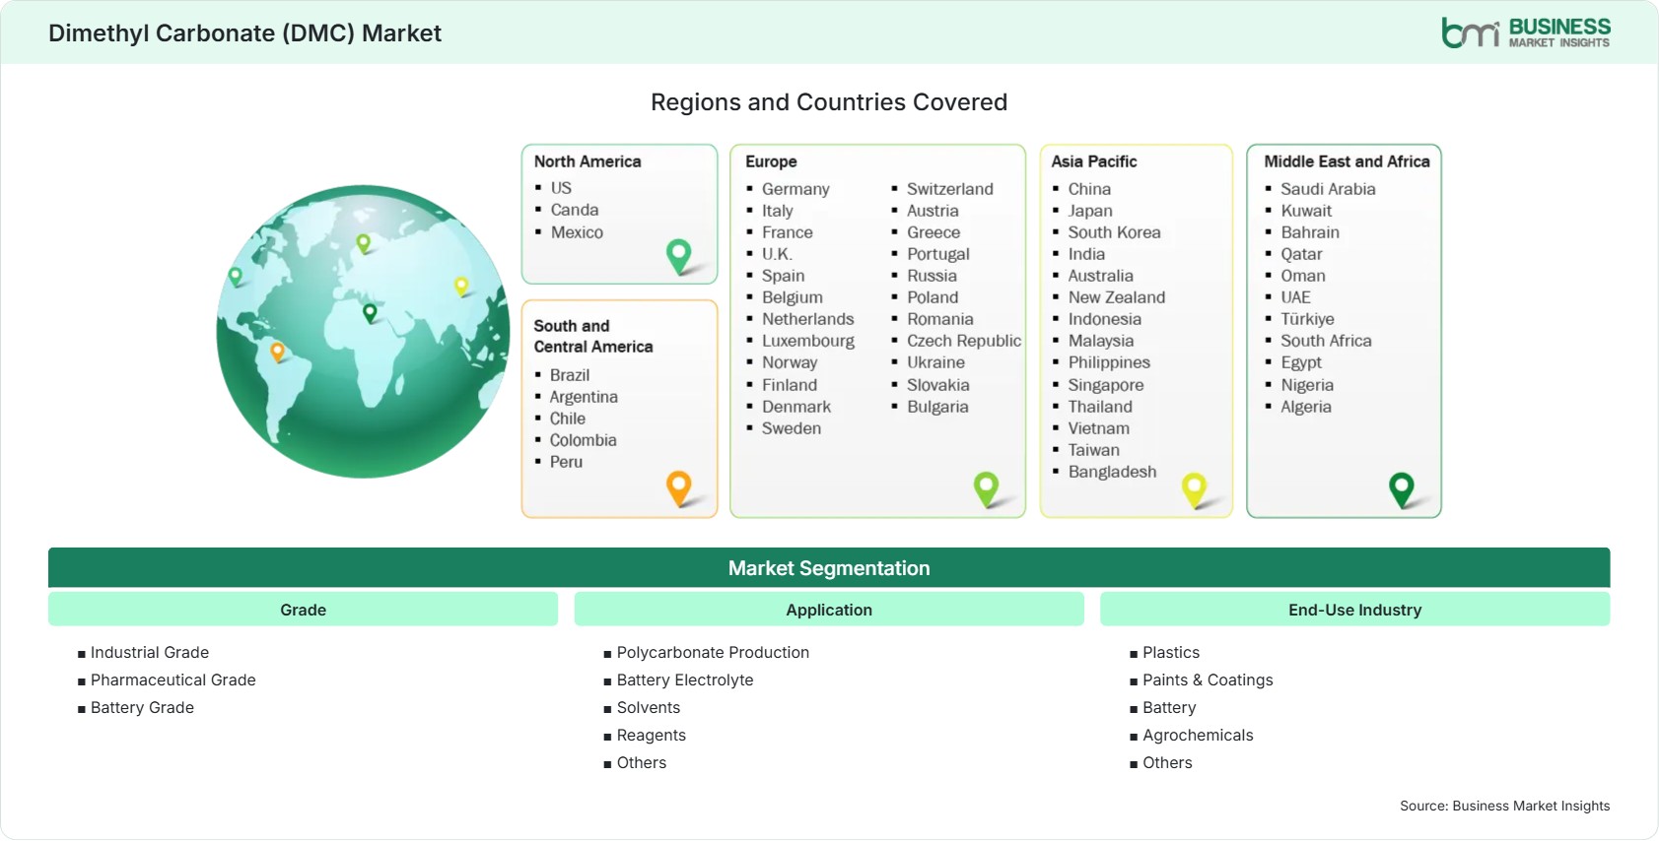Click 'Mexico' in North America list
The height and width of the screenshot is (841, 1659).
[x=577, y=232]
